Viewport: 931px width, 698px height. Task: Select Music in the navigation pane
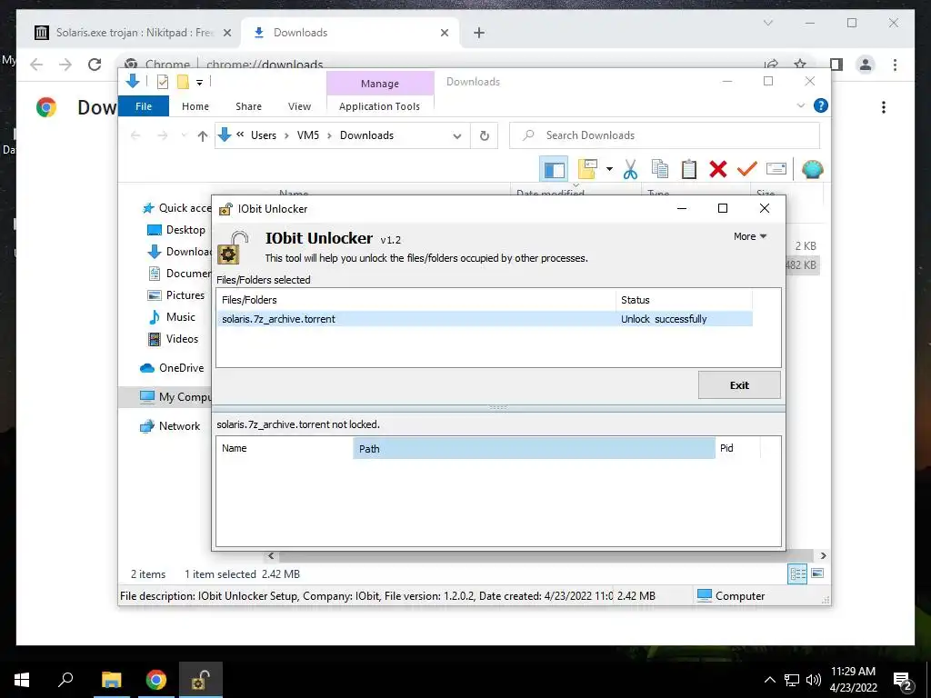coord(172,317)
